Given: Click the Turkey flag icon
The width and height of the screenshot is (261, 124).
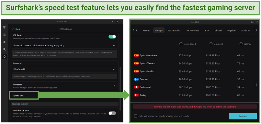Looking at the screenshot, I should click(x=136, y=95).
